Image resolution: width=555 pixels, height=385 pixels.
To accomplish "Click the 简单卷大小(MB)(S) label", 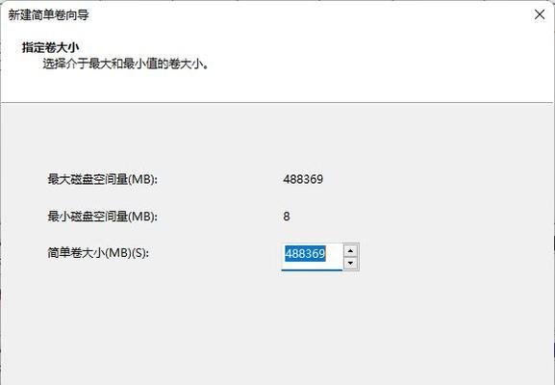I will coord(98,253).
